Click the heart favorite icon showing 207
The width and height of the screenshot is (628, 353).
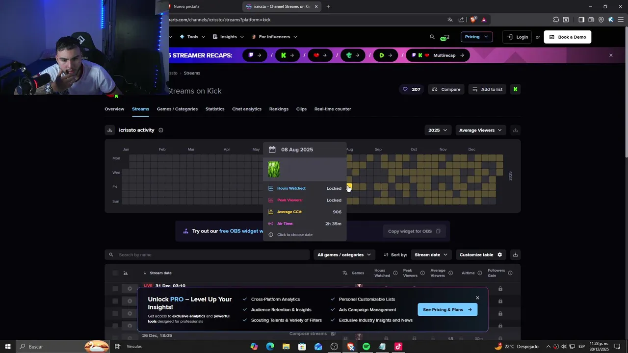pyautogui.click(x=405, y=89)
